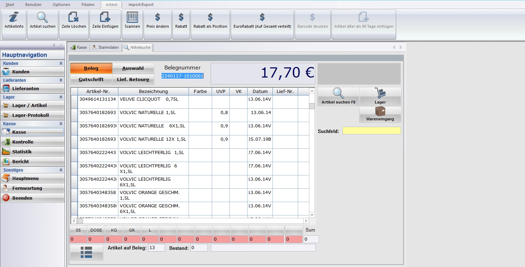The image size is (525, 267).
Task: Collapse the Kunden navigation group
Action: pyautogui.click(x=61, y=64)
